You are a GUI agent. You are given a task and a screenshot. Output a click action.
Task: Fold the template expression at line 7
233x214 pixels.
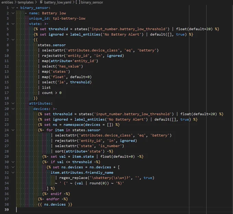coord(13,40)
